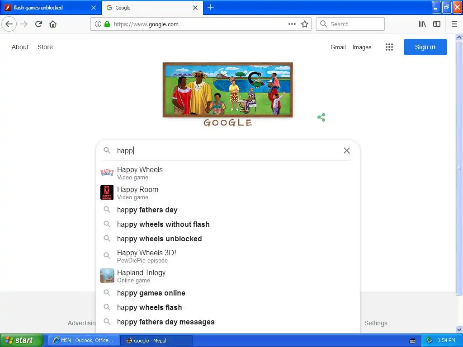Viewport: 463px width, 347px height.
Task: Open the browser home page icon
Action: coord(53,24)
